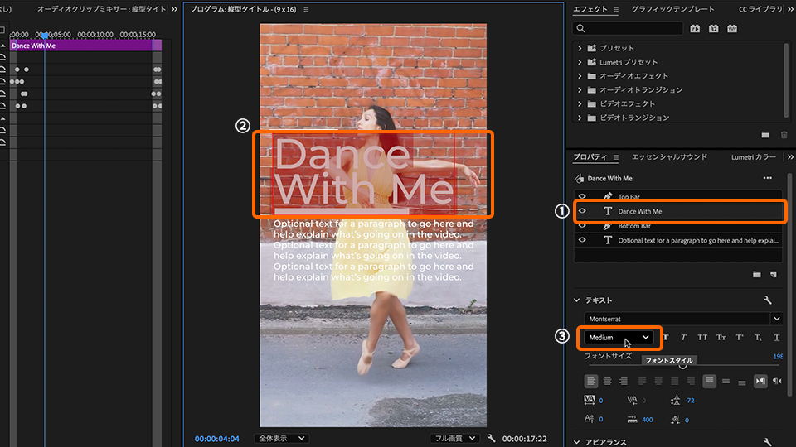
Task: Switch to the CC ライブラリ tab
Action: [x=760, y=9]
